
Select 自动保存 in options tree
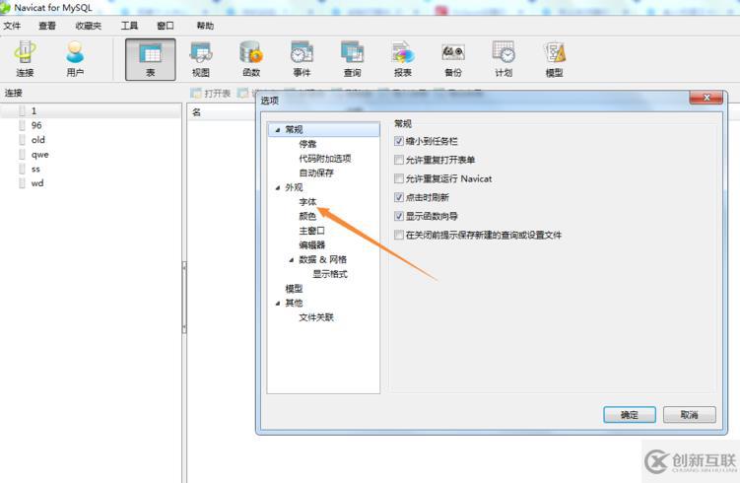316,172
